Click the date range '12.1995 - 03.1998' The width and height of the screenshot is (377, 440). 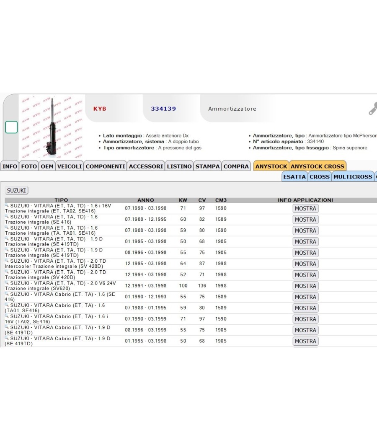pos(146,264)
